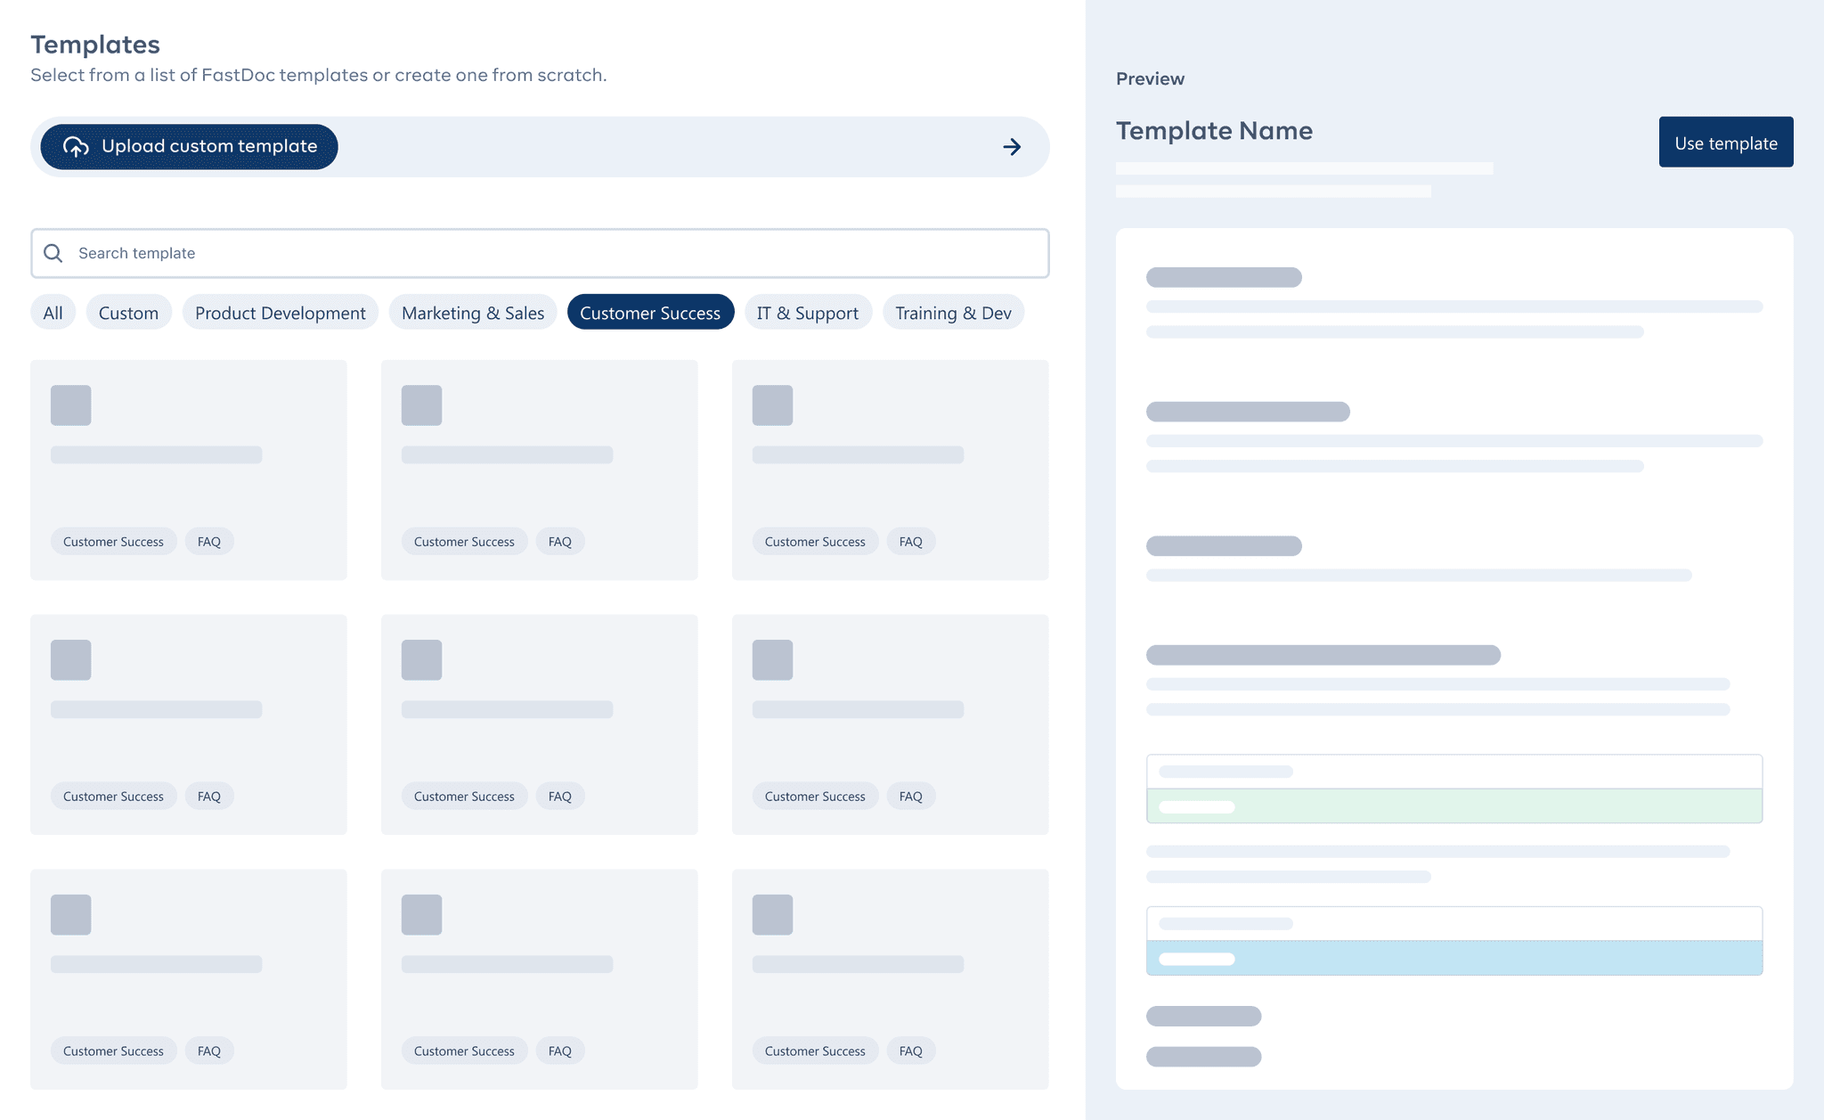Select the All filter chip
The height and width of the screenshot is (1120, 1824).
53,312
